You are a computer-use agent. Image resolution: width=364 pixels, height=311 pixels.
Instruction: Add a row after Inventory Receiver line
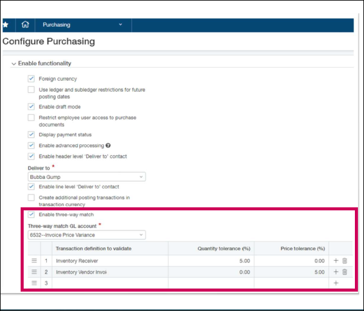click(335, 261)
